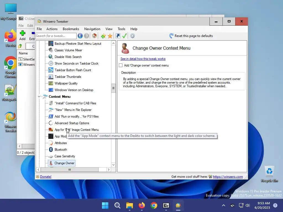Open the Bookmarks menu
The width and height of the screenshot is (283, 212).
click(71, 29)
